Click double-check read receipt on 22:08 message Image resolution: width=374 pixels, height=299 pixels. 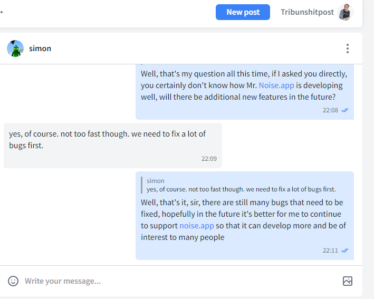pyautogui.click(x=344, y=110)
